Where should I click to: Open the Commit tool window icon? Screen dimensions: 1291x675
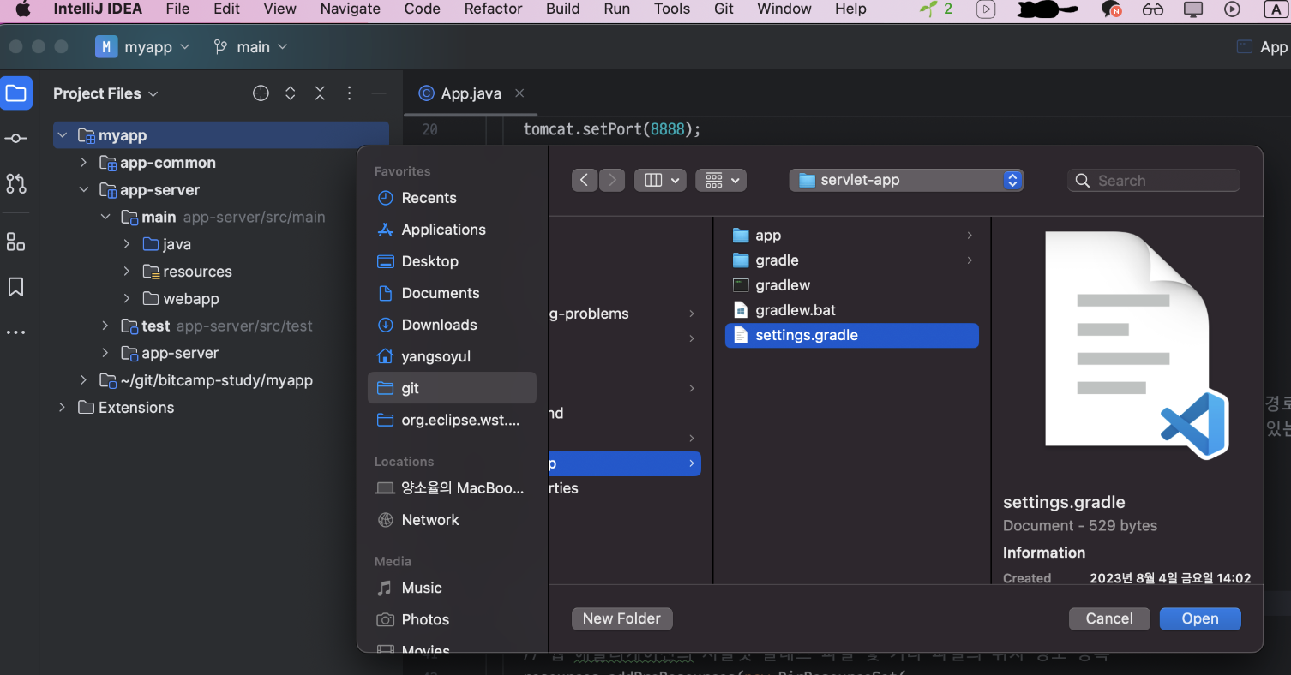click(16, 138)
